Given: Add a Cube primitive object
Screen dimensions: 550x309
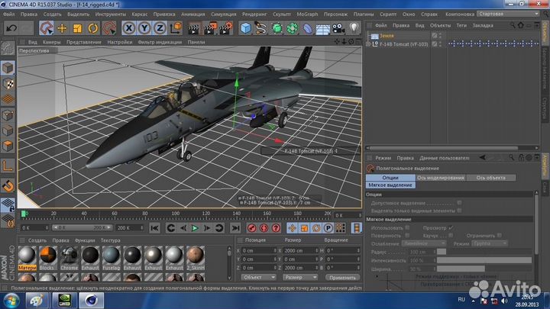Looking at the screenshot, I should (x=246, y=28).
